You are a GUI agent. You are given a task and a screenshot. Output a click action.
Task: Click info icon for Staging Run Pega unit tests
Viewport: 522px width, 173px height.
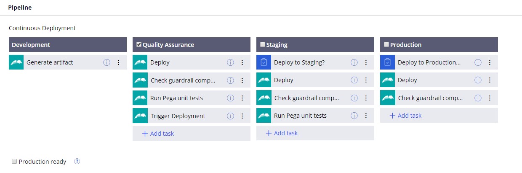tap(354, 116)
